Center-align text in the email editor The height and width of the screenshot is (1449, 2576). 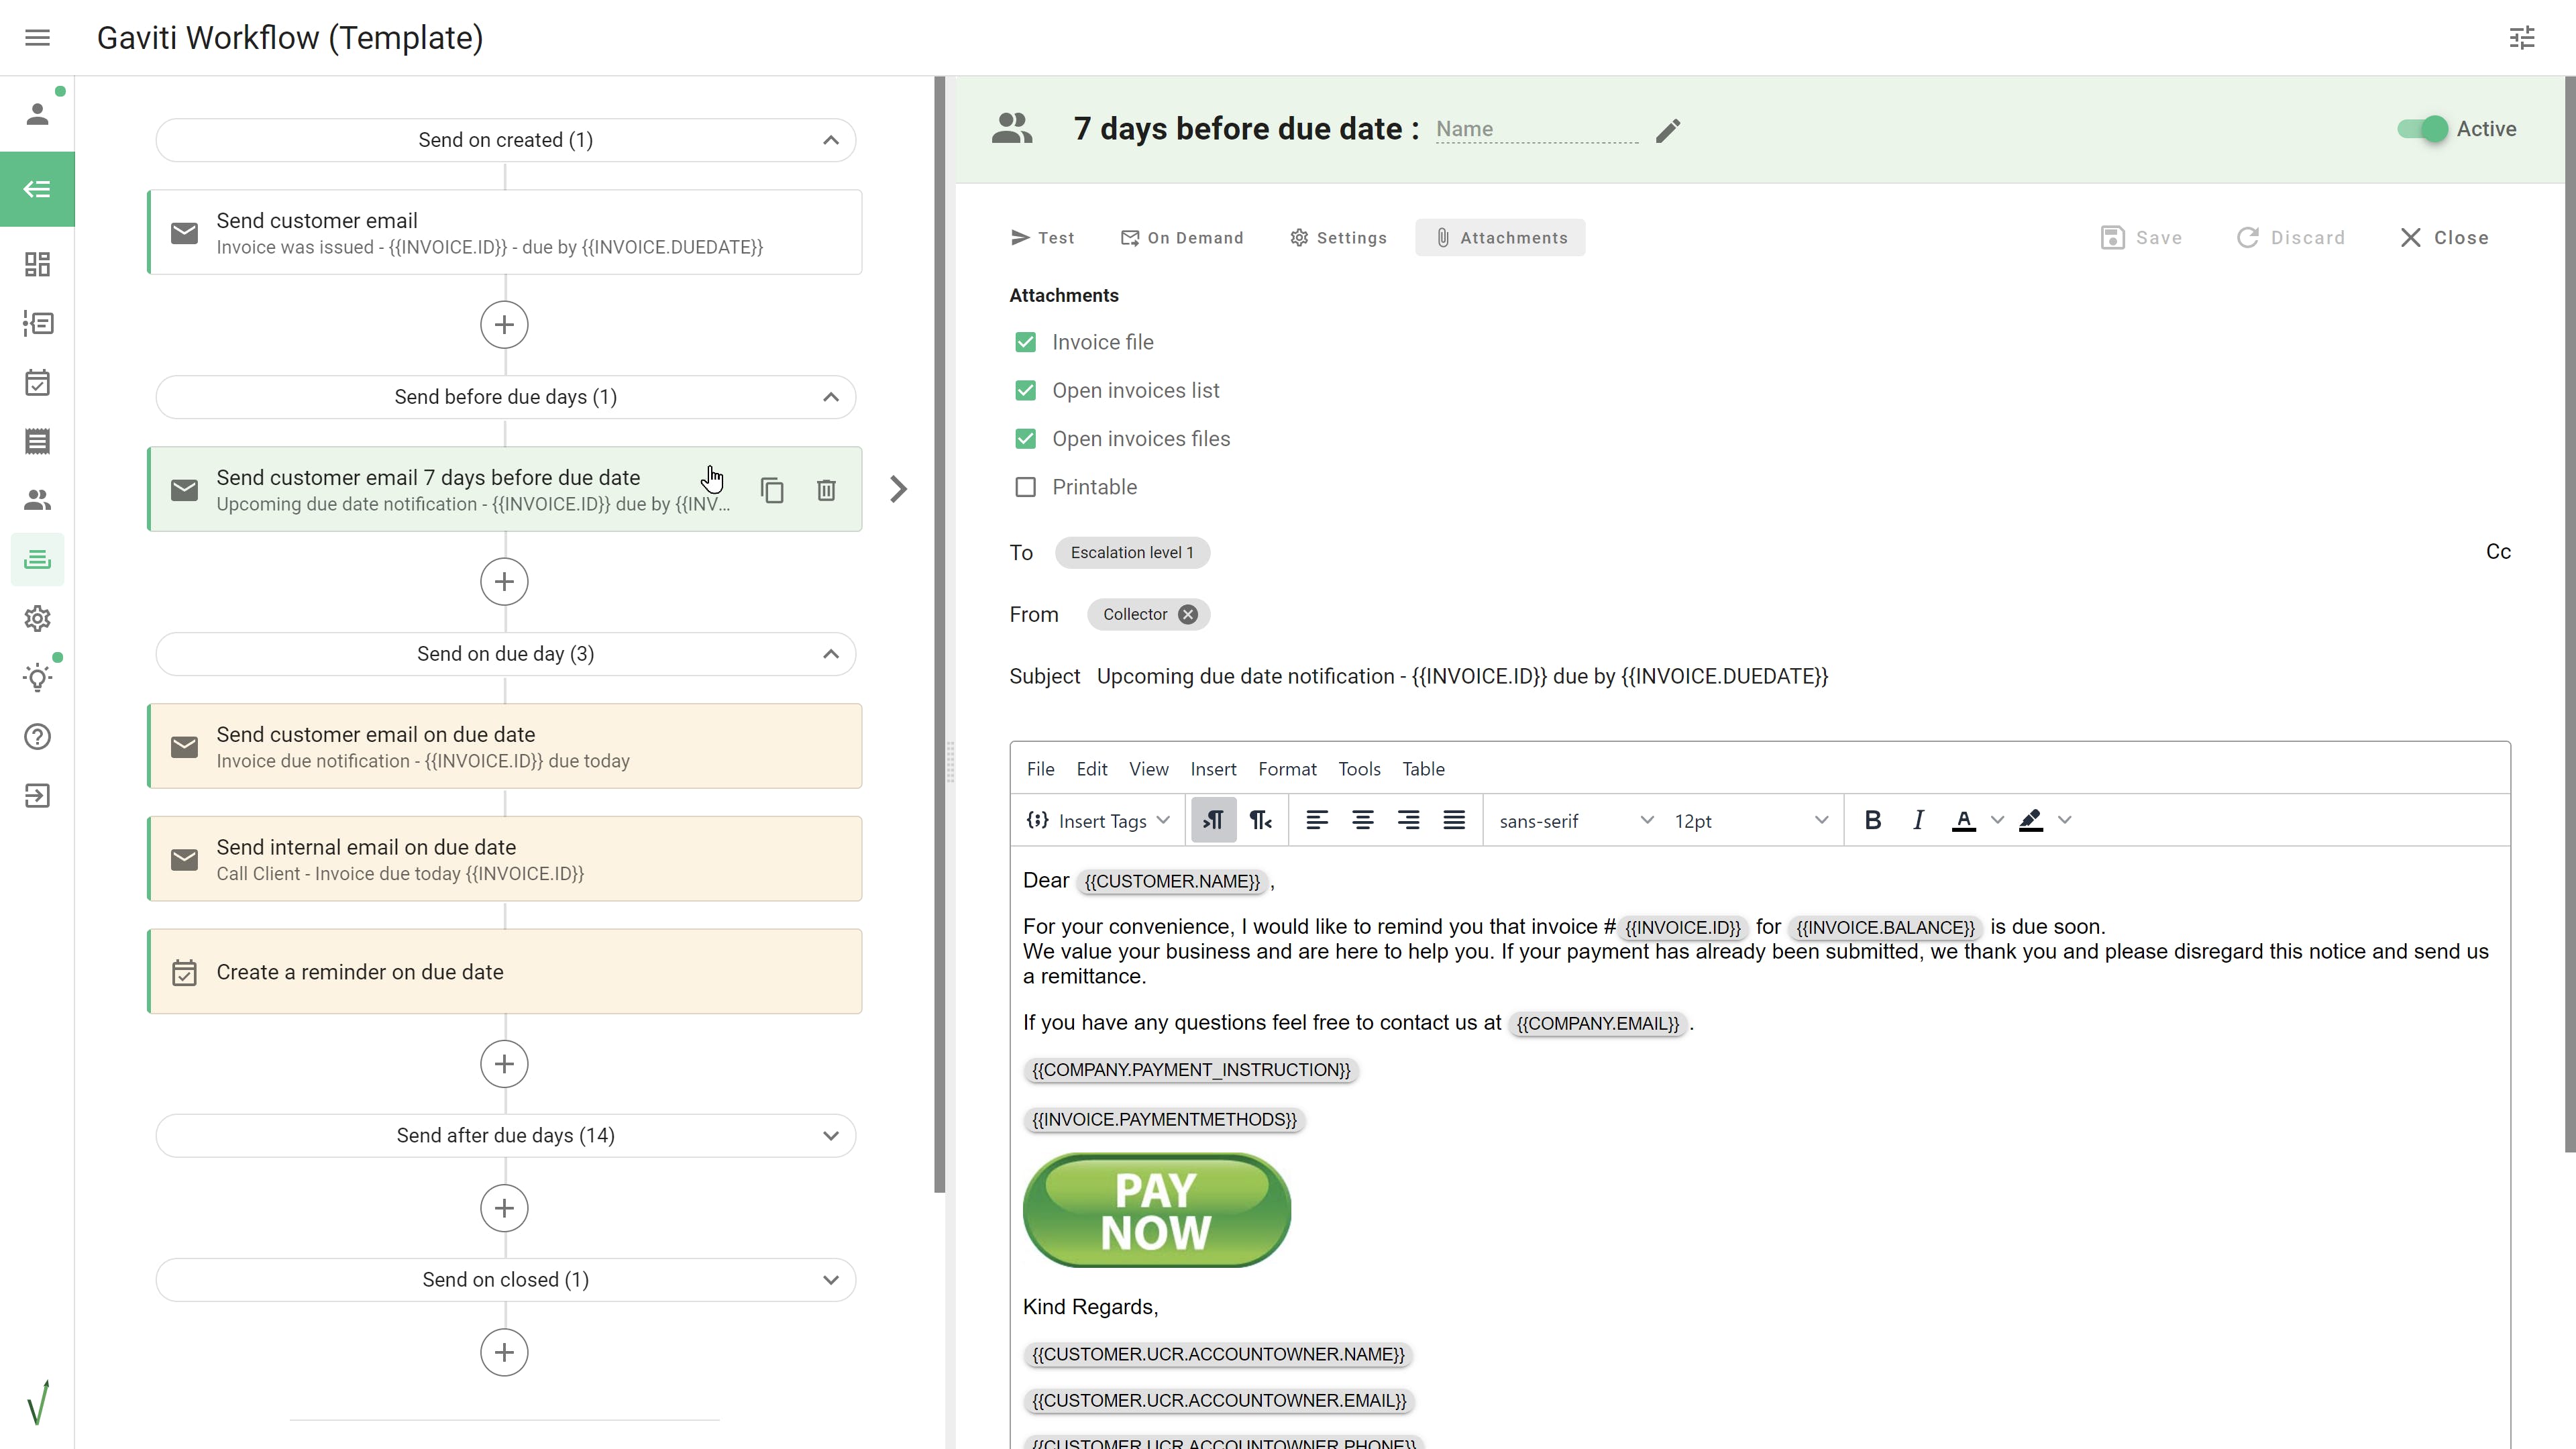point(1362,821)
